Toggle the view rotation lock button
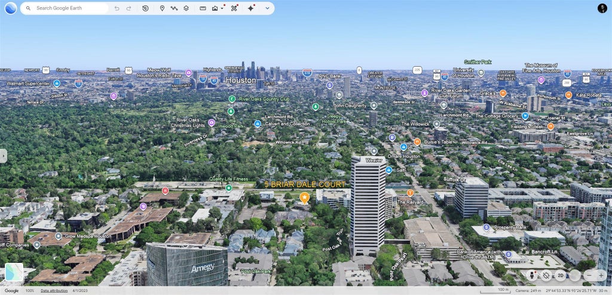The image size is (612, 295). 546,275
